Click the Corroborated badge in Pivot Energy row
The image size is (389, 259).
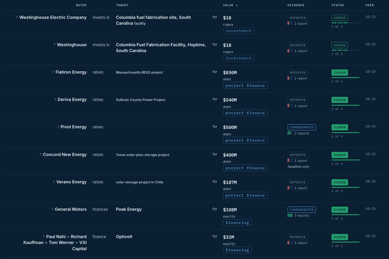(x=302, y=127)
